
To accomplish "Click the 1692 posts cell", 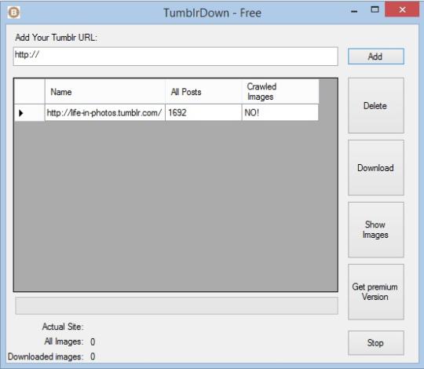I will tap(203, 112).
